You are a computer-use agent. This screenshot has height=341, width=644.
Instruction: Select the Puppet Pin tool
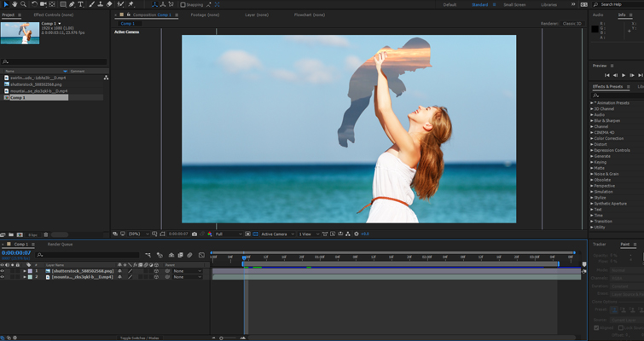[131, 4]
